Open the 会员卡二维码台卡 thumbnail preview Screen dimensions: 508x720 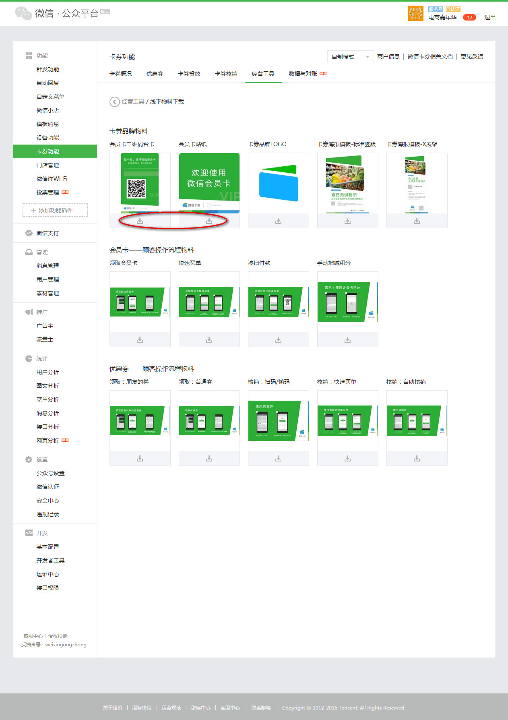pyautogui.click(x=140, y=183)
